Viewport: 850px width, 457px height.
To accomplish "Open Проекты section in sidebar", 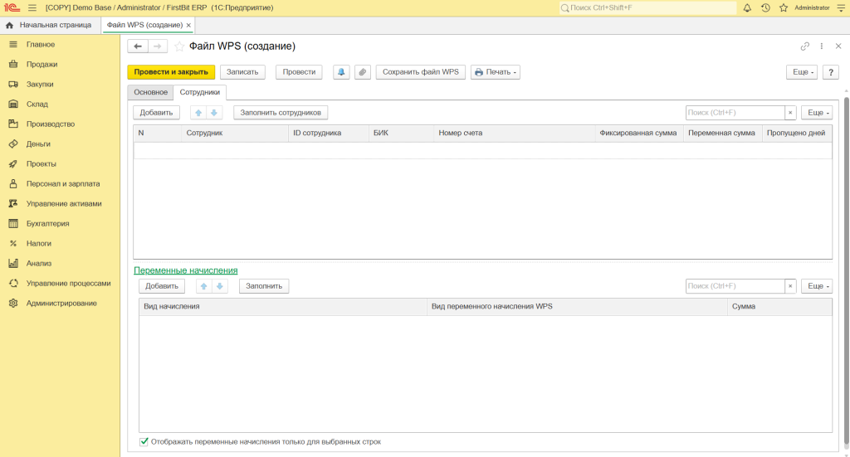I will pyautogui.click(x=60, y=164).
